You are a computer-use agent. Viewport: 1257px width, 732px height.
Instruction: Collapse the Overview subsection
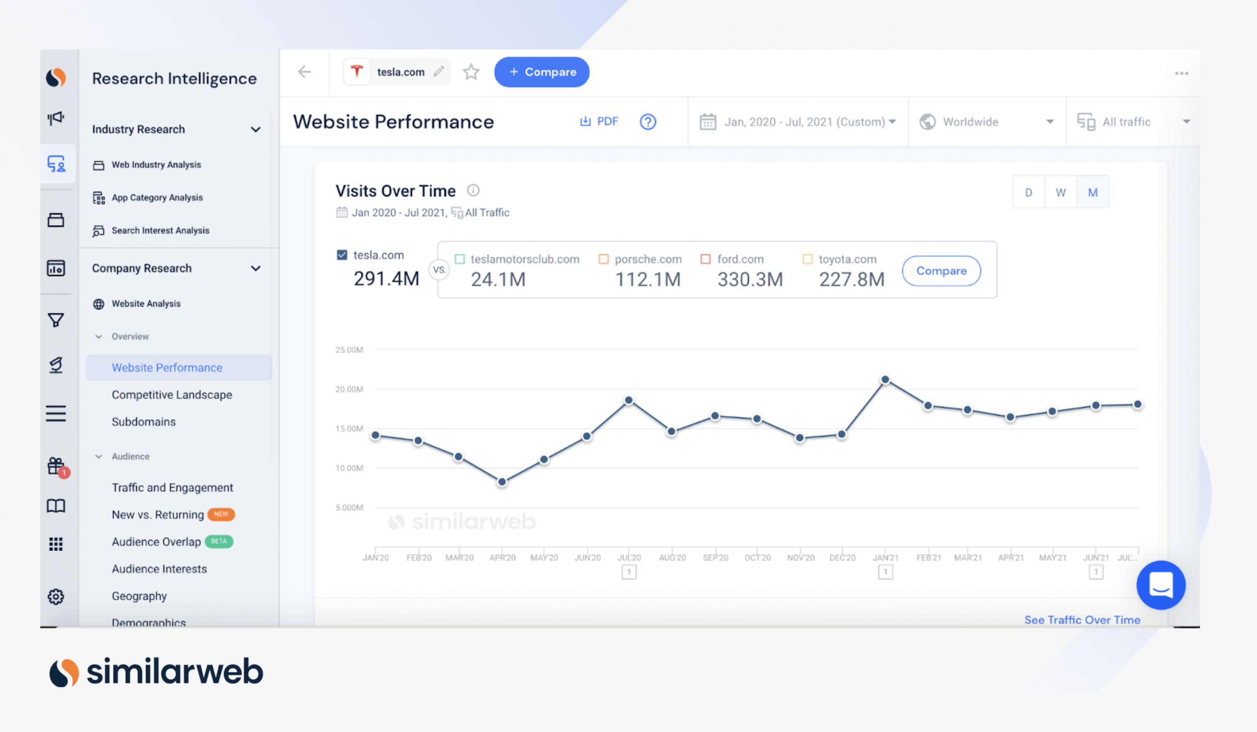[99, 337]
